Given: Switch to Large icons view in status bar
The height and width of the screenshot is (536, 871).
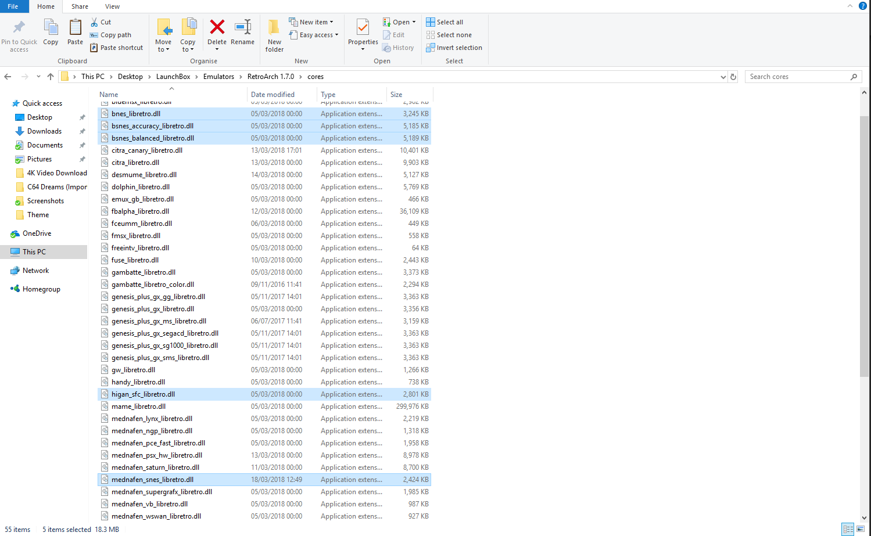Looking at the screenshot, I should pos(861,529).
